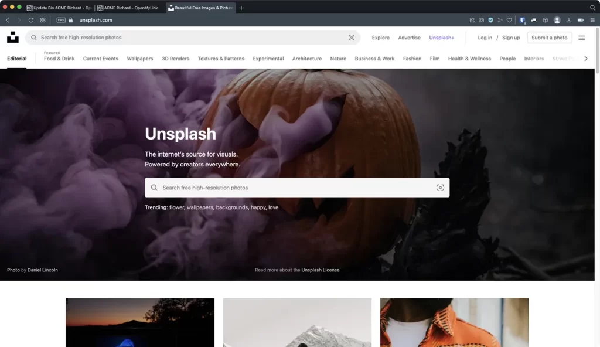Click the visual search icon in top search bar
600x347 pixels.
(352, 38)
